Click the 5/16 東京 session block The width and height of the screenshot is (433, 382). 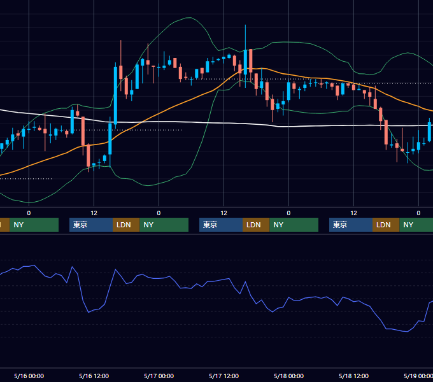point(91,225)
